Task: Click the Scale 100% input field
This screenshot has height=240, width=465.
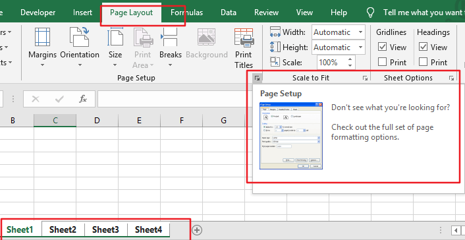Action: click(x=331, y=63)
